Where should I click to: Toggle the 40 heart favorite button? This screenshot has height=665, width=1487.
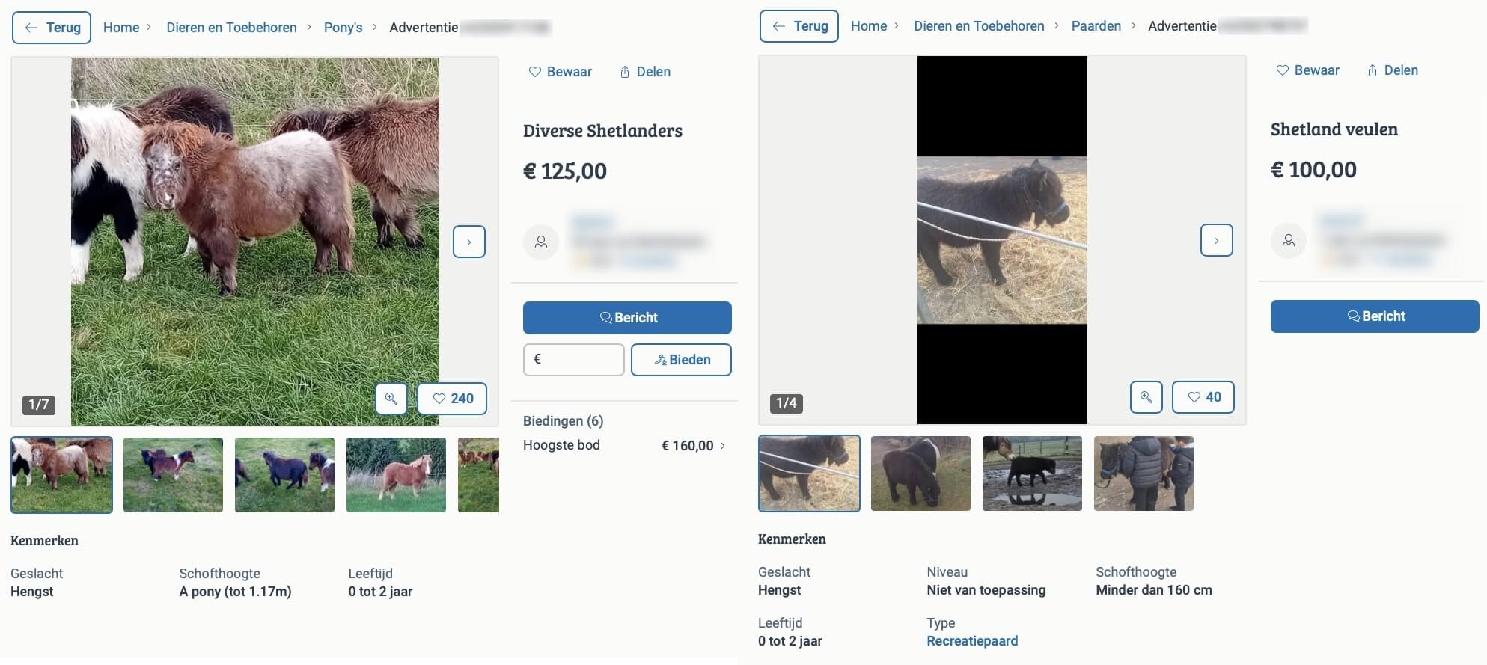point(1203,397)
